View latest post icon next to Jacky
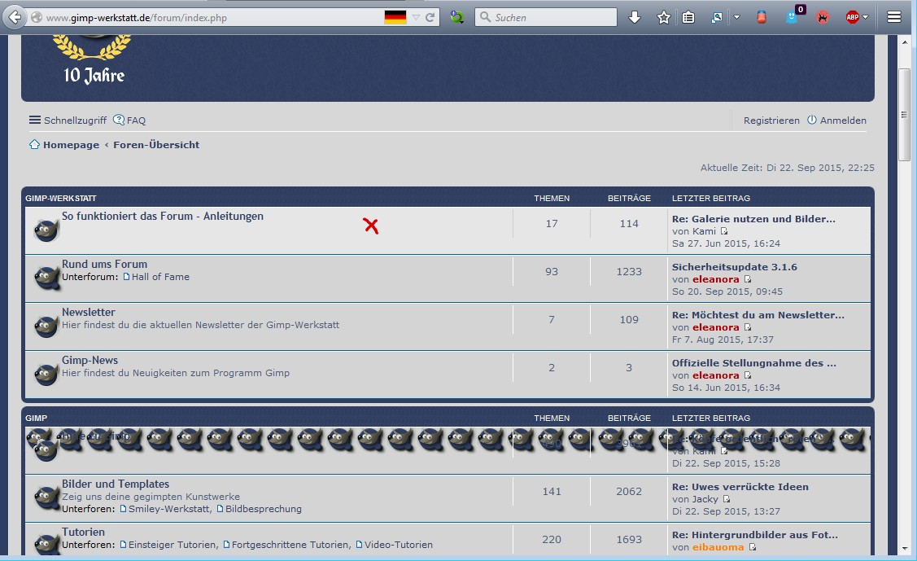Screen dimensions: 917x561 coord(727,499)
